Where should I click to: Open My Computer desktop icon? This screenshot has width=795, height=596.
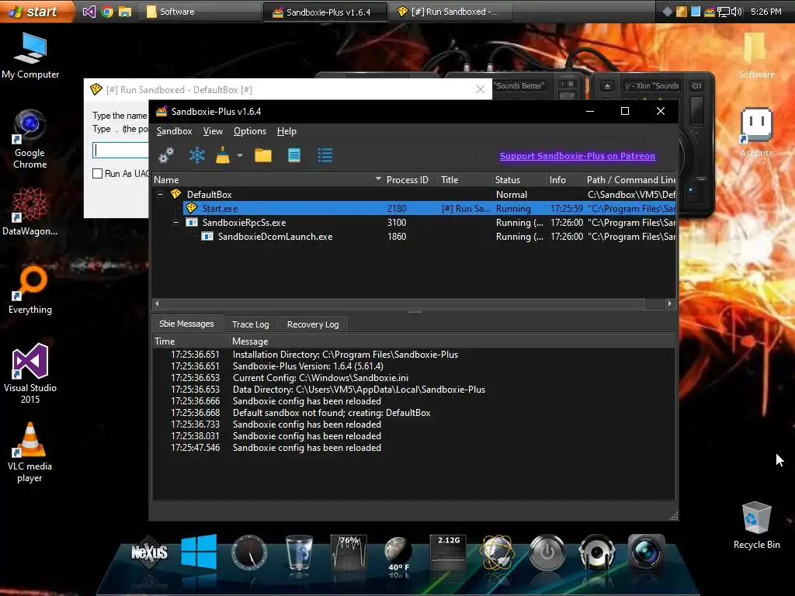(30, 56)
